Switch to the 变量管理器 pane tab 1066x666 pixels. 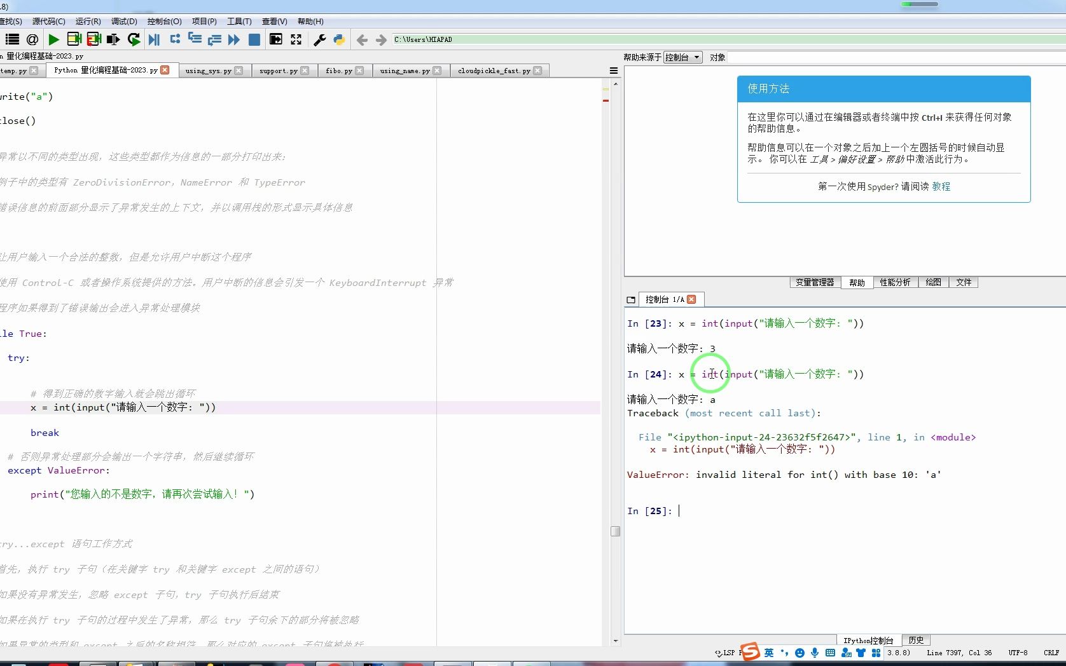pyautogui.click(x=815, y=282)
